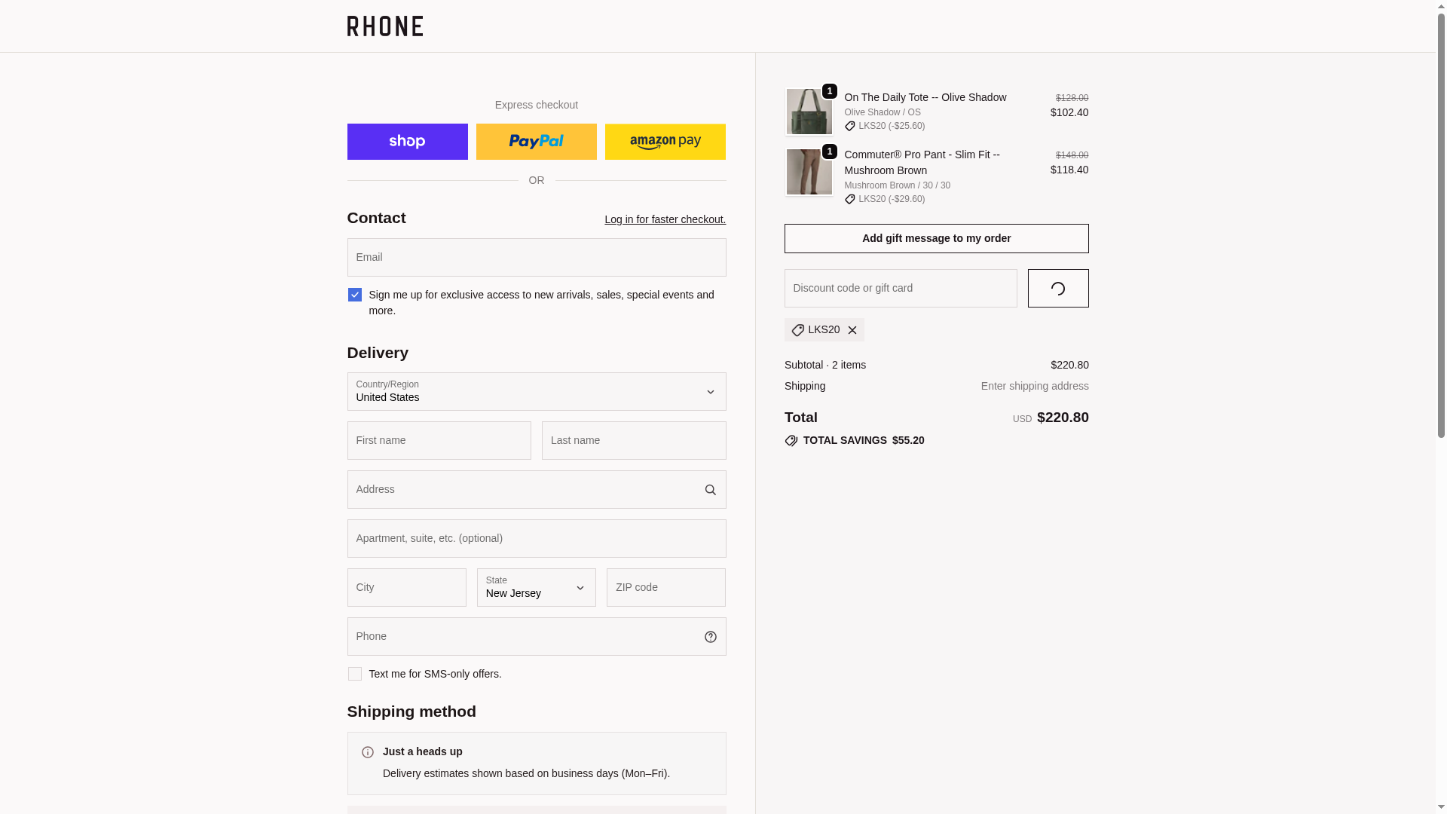Click the discount apply loading button
The height and width of the screenshot is (814, 1447).
tap(1057, 289)
